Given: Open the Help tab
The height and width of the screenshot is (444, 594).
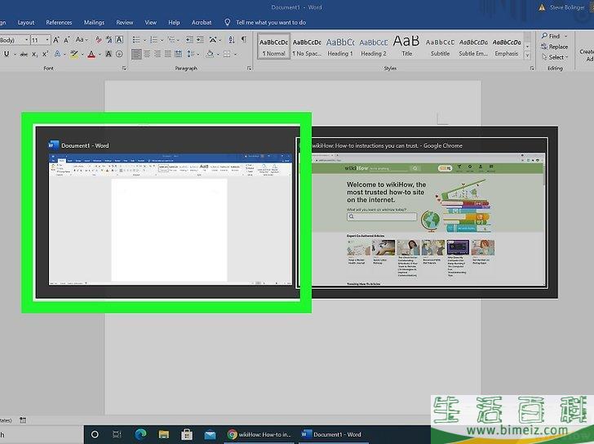Looking at the screenshot, I should click(174, 22).
